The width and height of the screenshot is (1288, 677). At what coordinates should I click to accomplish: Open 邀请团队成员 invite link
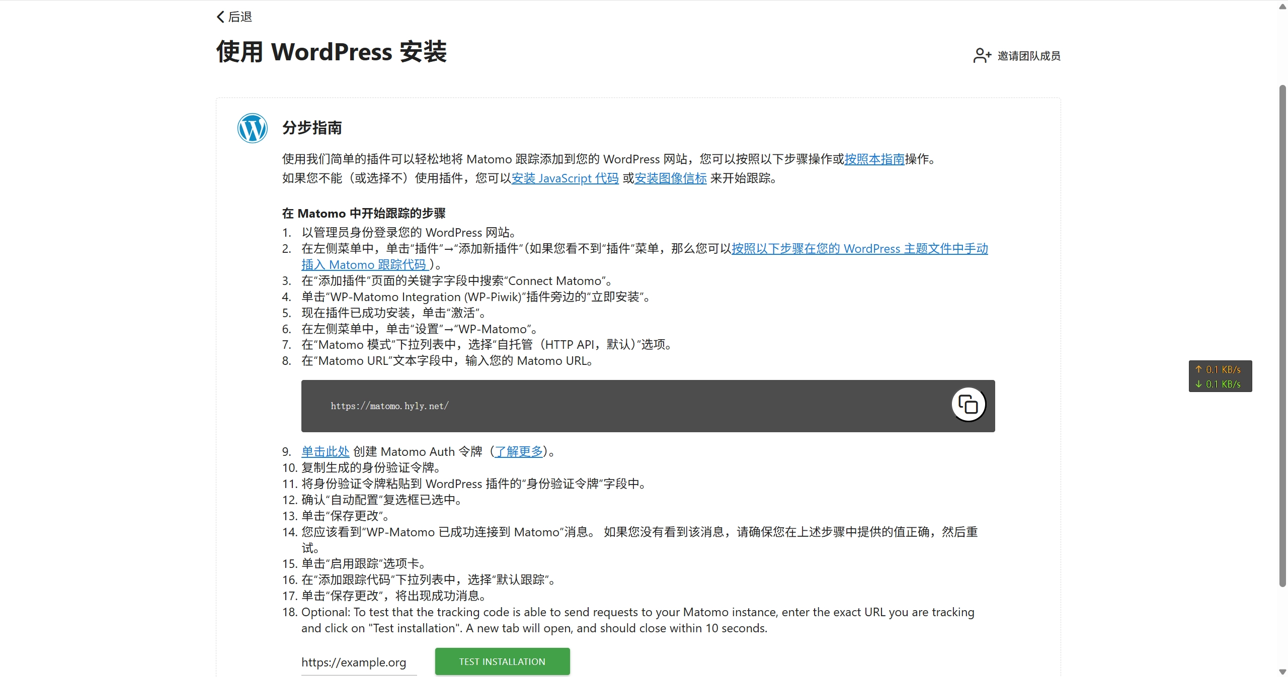1029,56
